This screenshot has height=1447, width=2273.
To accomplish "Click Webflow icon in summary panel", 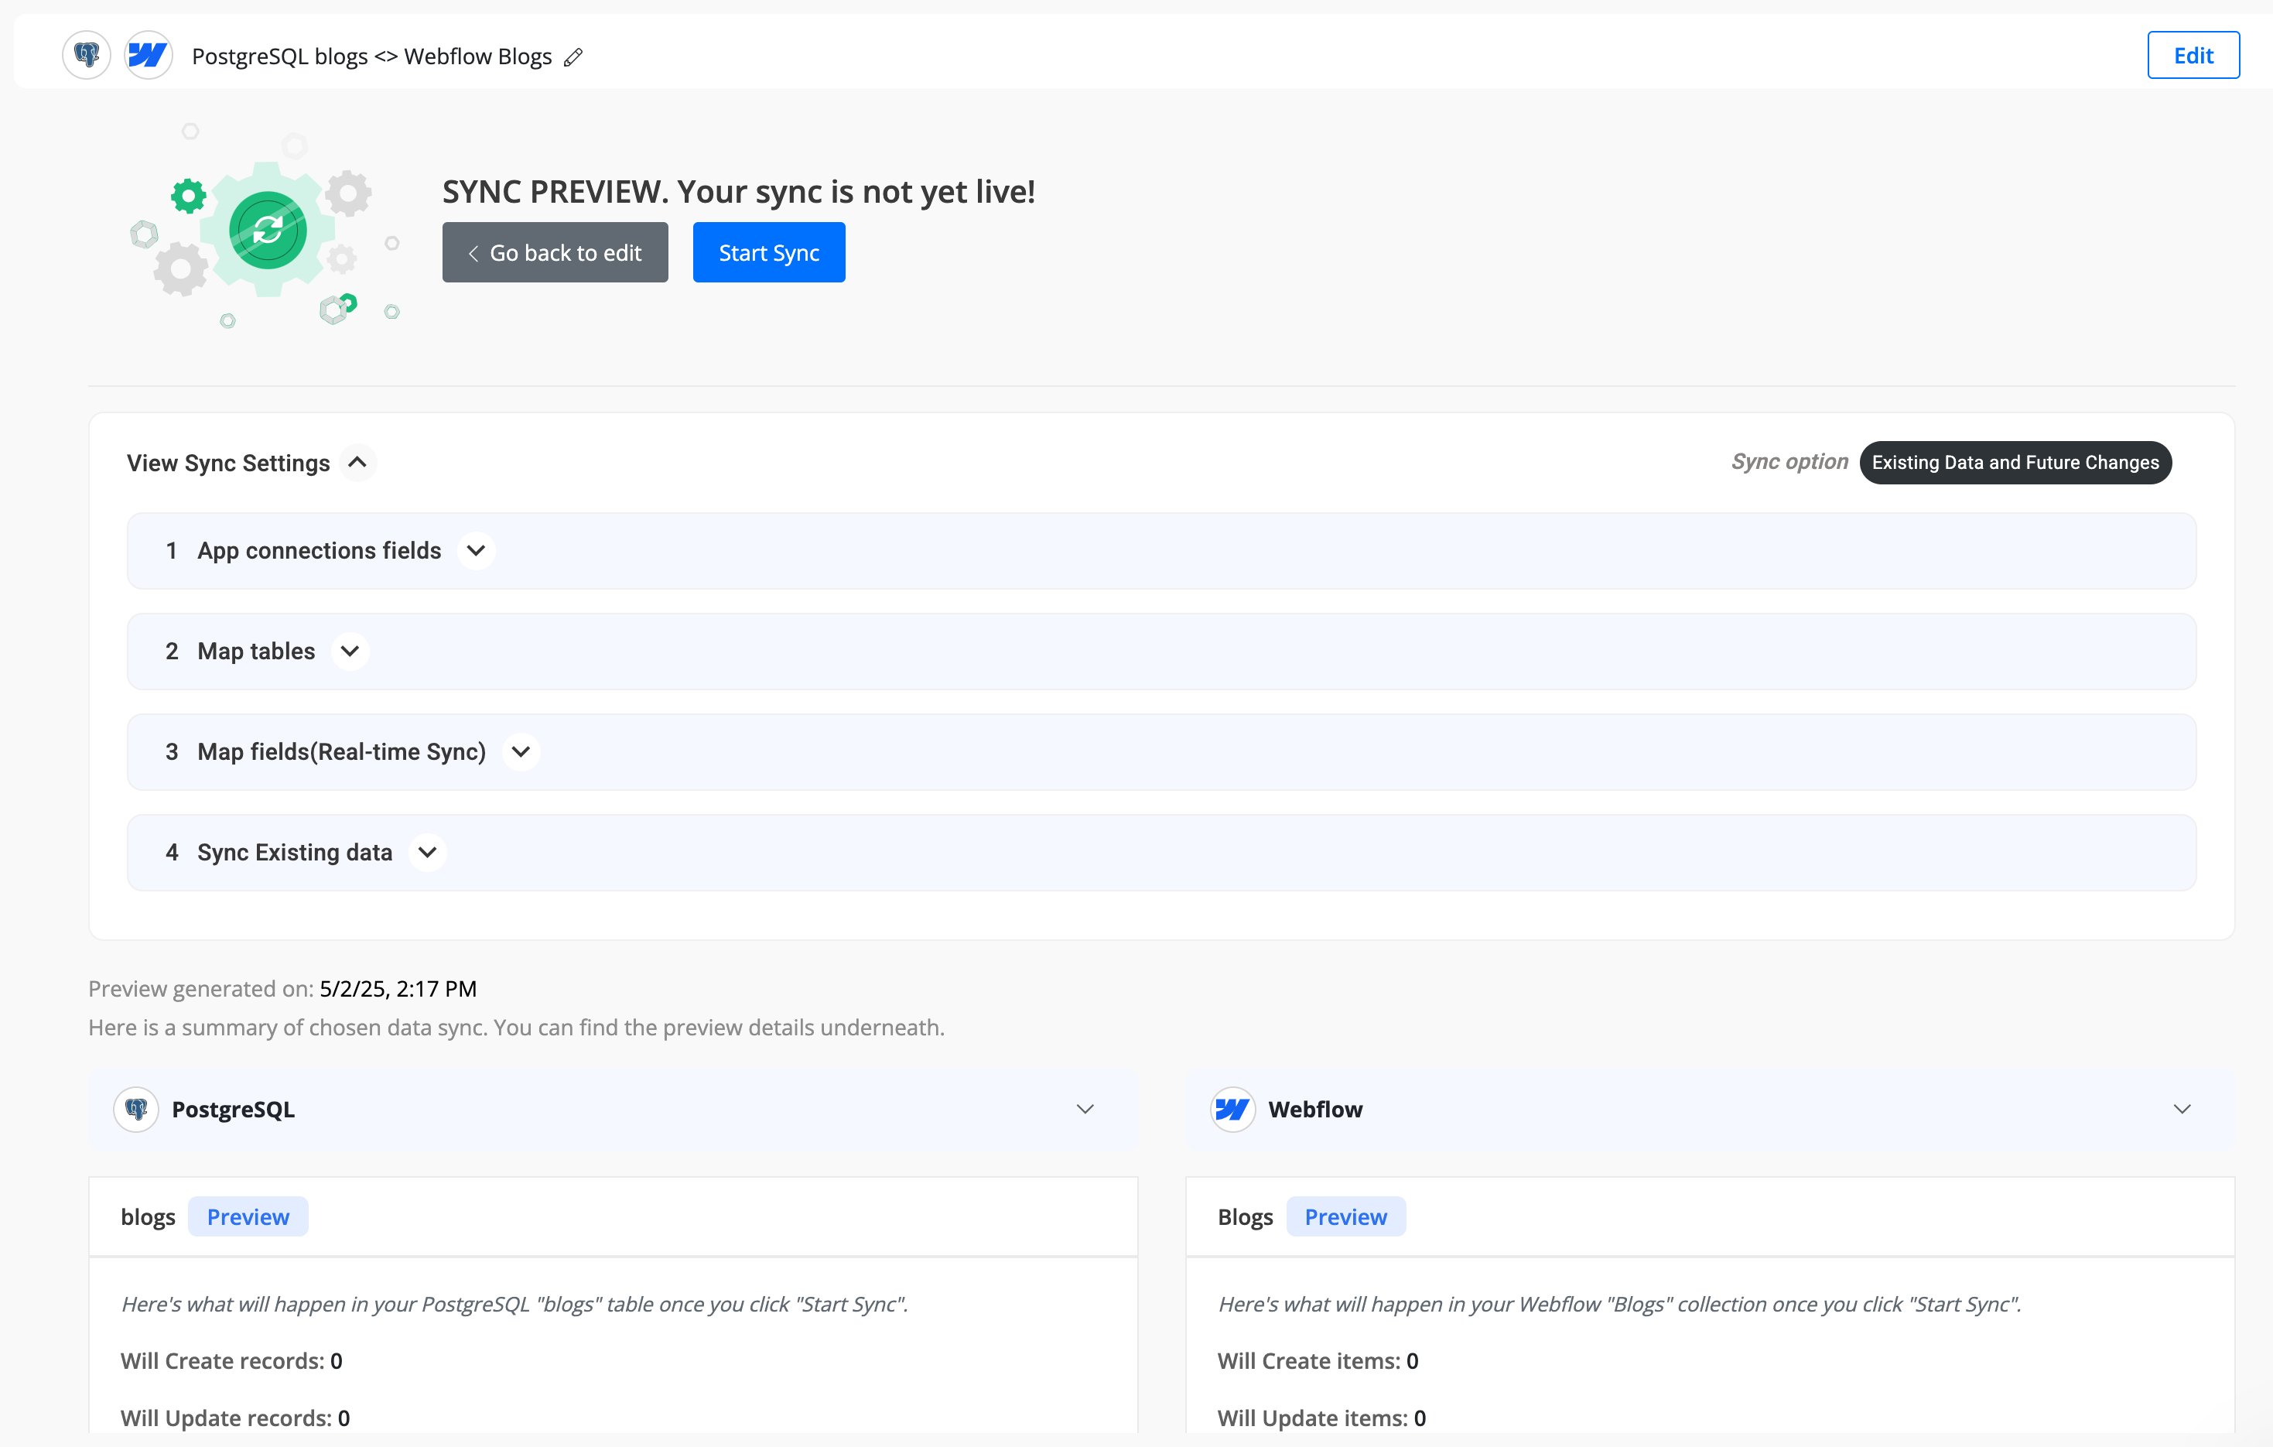I will coord(1232,1109).
